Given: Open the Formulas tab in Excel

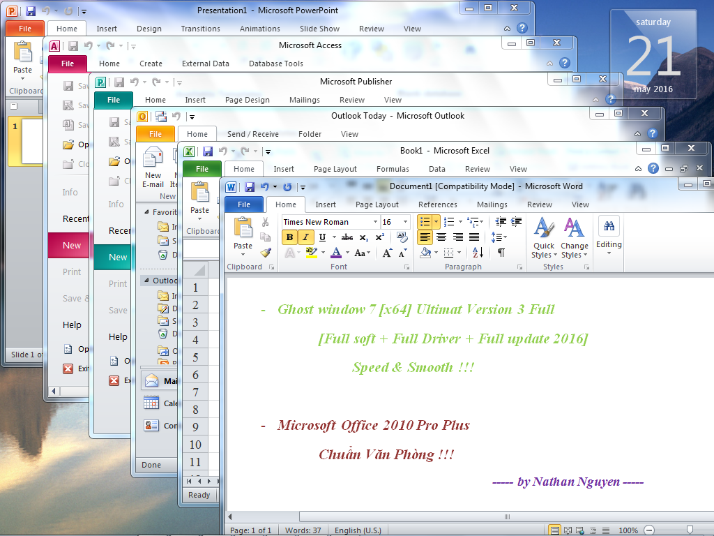Looking at the screenshot, I should click(x=393, y=169).
